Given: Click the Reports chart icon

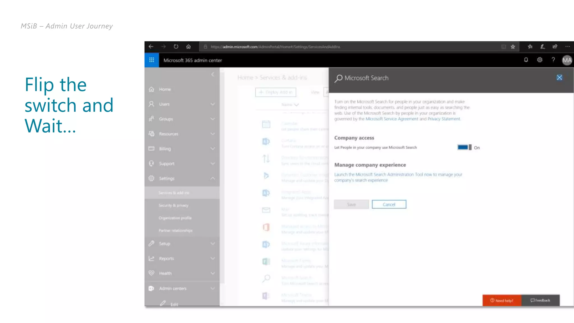Looking at the screenshot, I should click(x=151, y=258).
